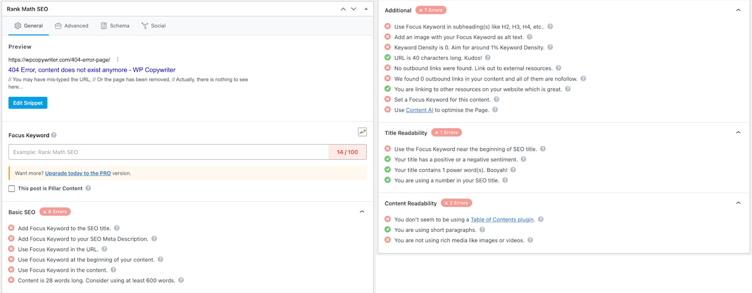The height and width of the screenshot is (293, 752).
Task: Click the Focus Keyword input field
Action: 169,152
